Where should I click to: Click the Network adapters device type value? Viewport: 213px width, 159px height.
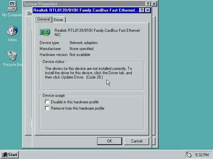pyautogui.click(x=84, y=43)
